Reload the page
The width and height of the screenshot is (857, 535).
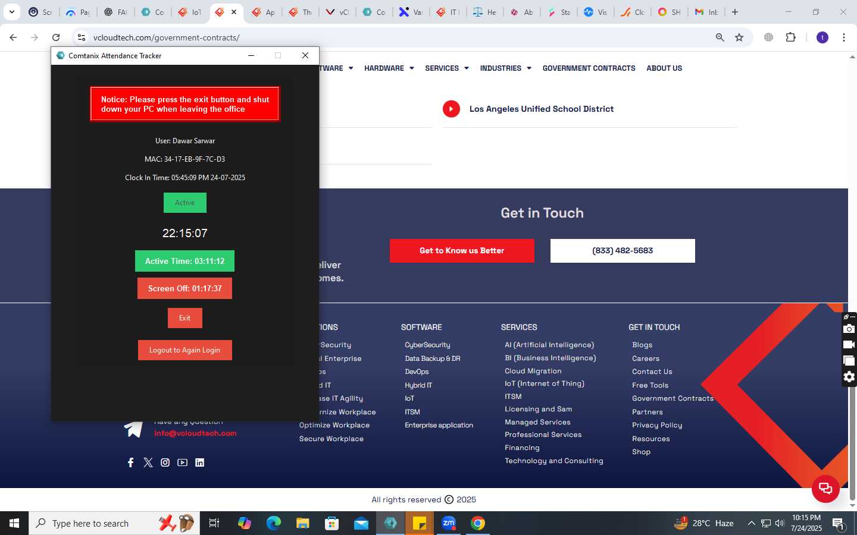click(x=56, y=37)
